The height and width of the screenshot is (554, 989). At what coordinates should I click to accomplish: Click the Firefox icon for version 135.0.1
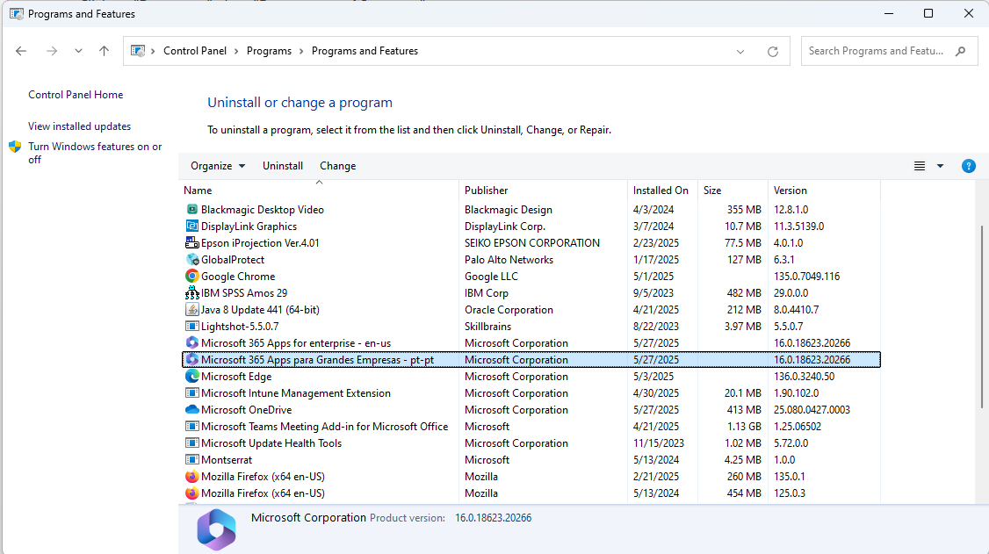pos(191,477)
